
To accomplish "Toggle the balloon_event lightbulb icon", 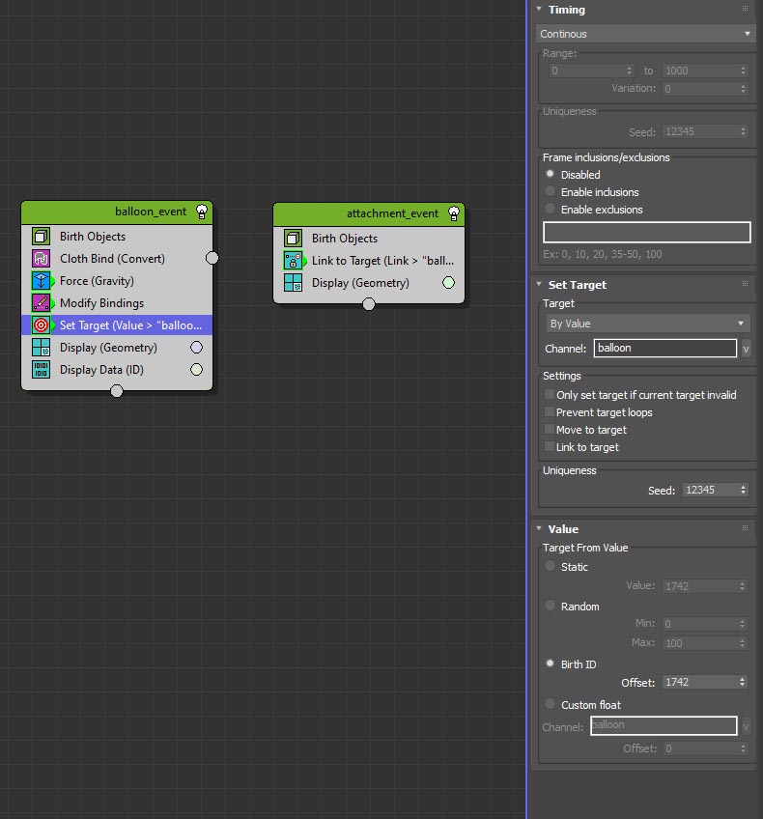I will pyautogui.click(x=202, y=212).
